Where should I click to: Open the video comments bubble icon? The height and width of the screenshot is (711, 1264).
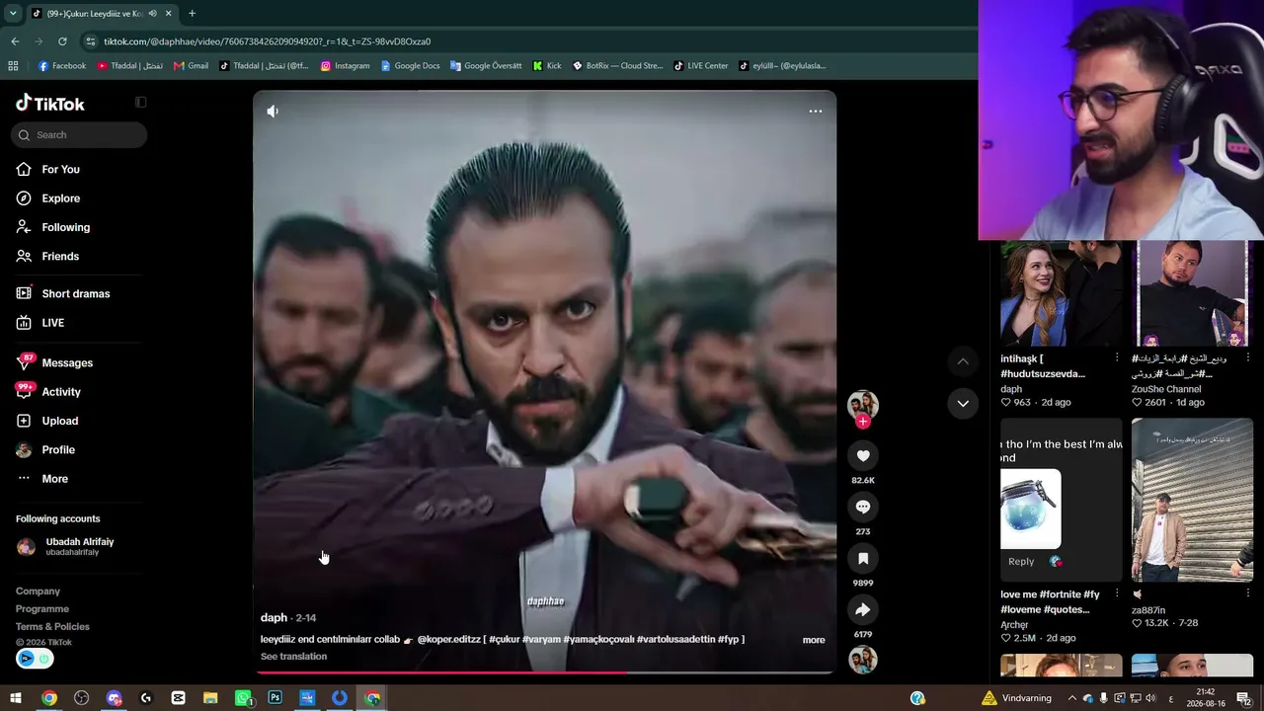[863, 507]
